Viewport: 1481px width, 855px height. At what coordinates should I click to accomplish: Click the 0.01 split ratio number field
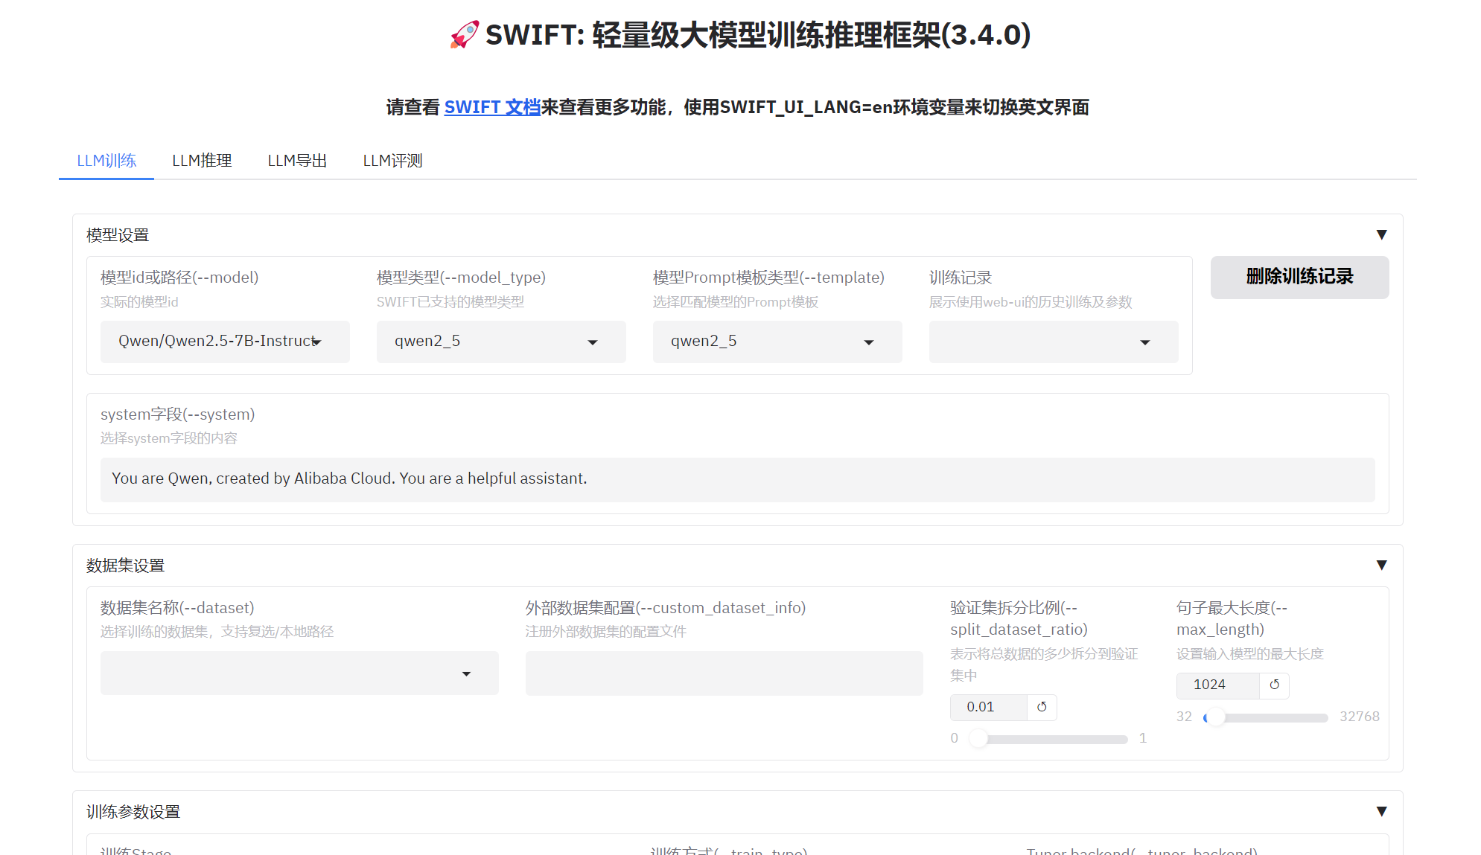(x=988, y=707)
